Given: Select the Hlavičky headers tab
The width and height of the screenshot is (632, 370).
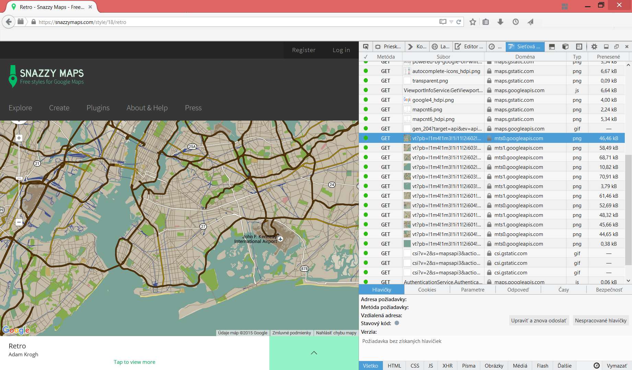Looking at the screenshot, I should pyautogui.click(x=382, y=289).
